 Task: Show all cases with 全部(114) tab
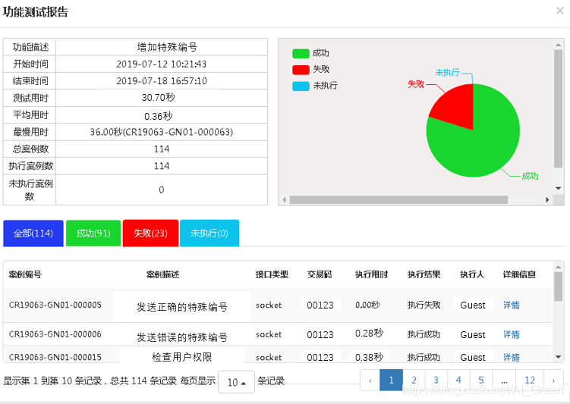tap(33, 233)
